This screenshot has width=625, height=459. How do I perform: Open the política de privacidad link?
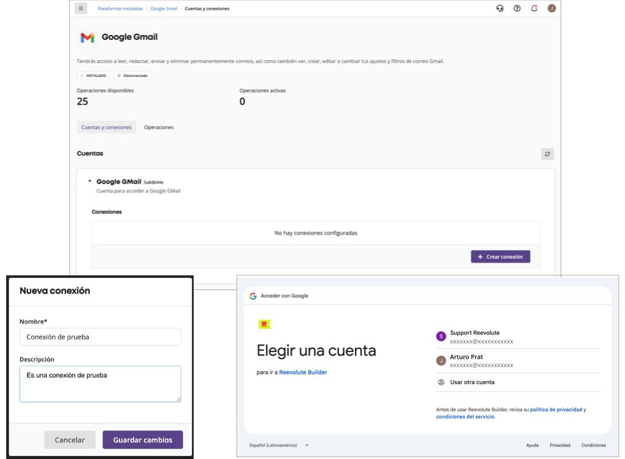pos(556,409)
